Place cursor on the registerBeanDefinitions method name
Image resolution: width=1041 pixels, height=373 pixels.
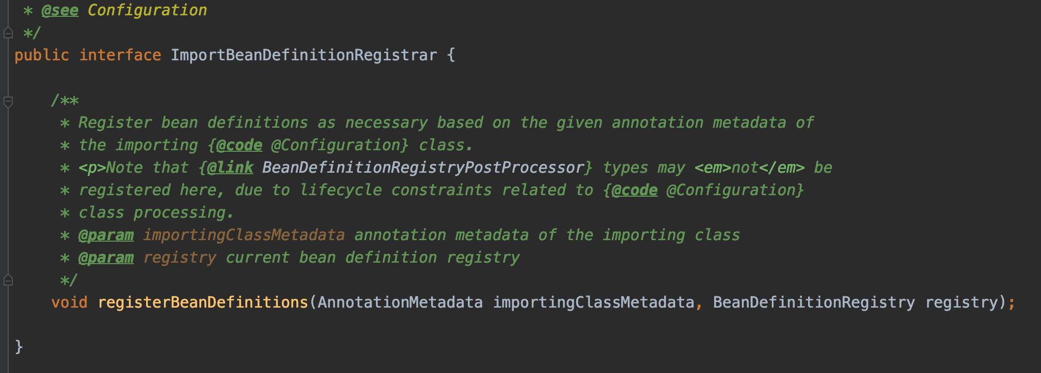203,302
